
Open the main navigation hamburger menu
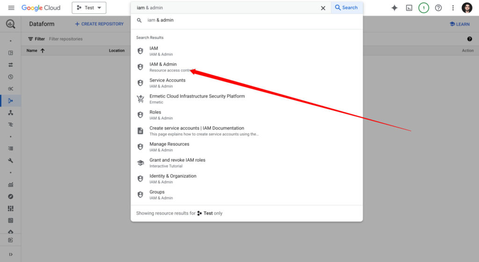click(x=11, y=8)
